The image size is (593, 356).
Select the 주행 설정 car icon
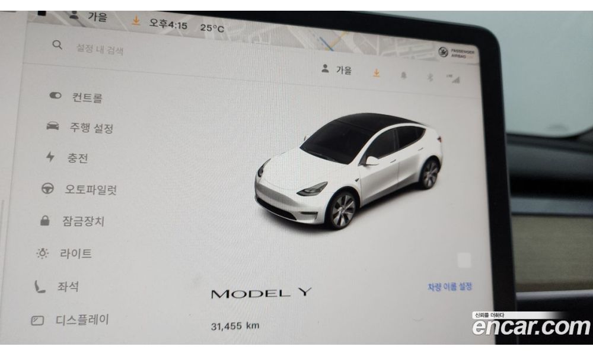tap(53, 126)
